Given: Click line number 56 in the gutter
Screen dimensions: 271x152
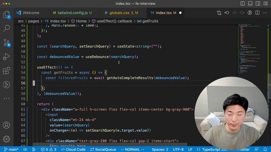Looking at the screenshot, I should (x=23, y=83).
